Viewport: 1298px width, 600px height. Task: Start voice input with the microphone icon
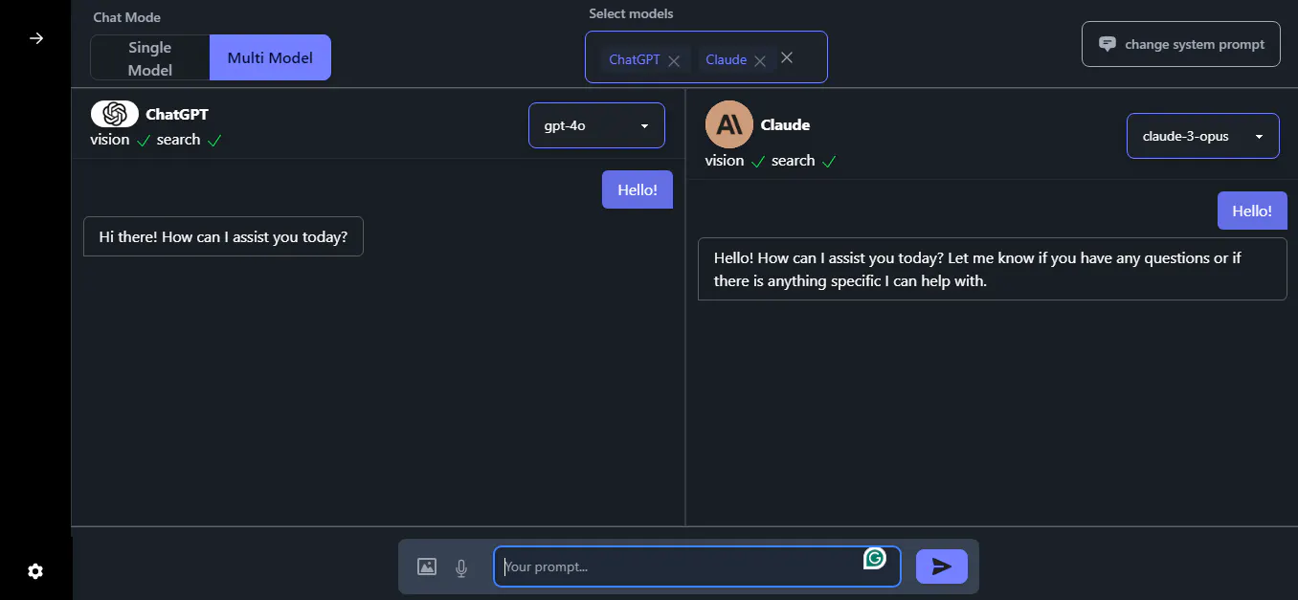click(x=461, y=568)
